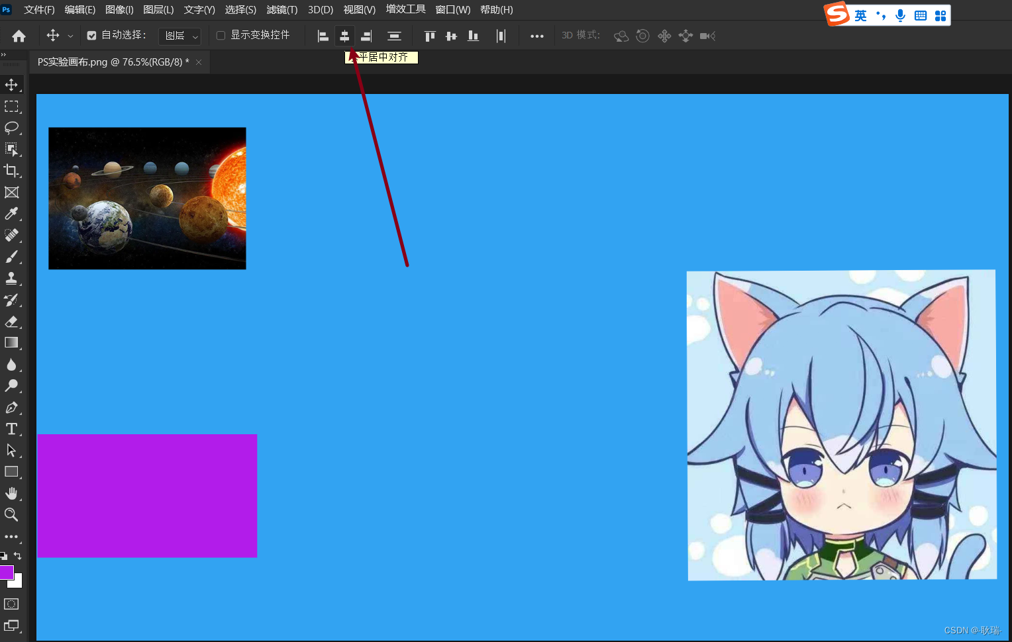Screen dimensions: 1012x642
Task: Select the Pen tool
Action: 11,408
